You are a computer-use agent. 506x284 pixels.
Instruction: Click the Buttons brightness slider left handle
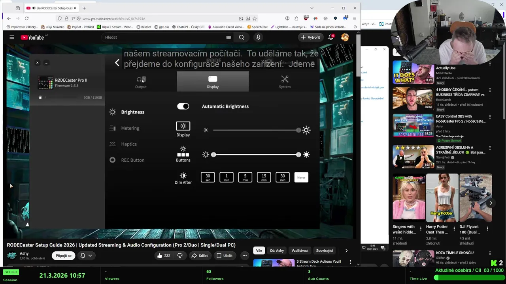[213, 155]
